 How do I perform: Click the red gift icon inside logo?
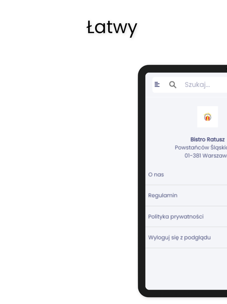click(208, 117)
